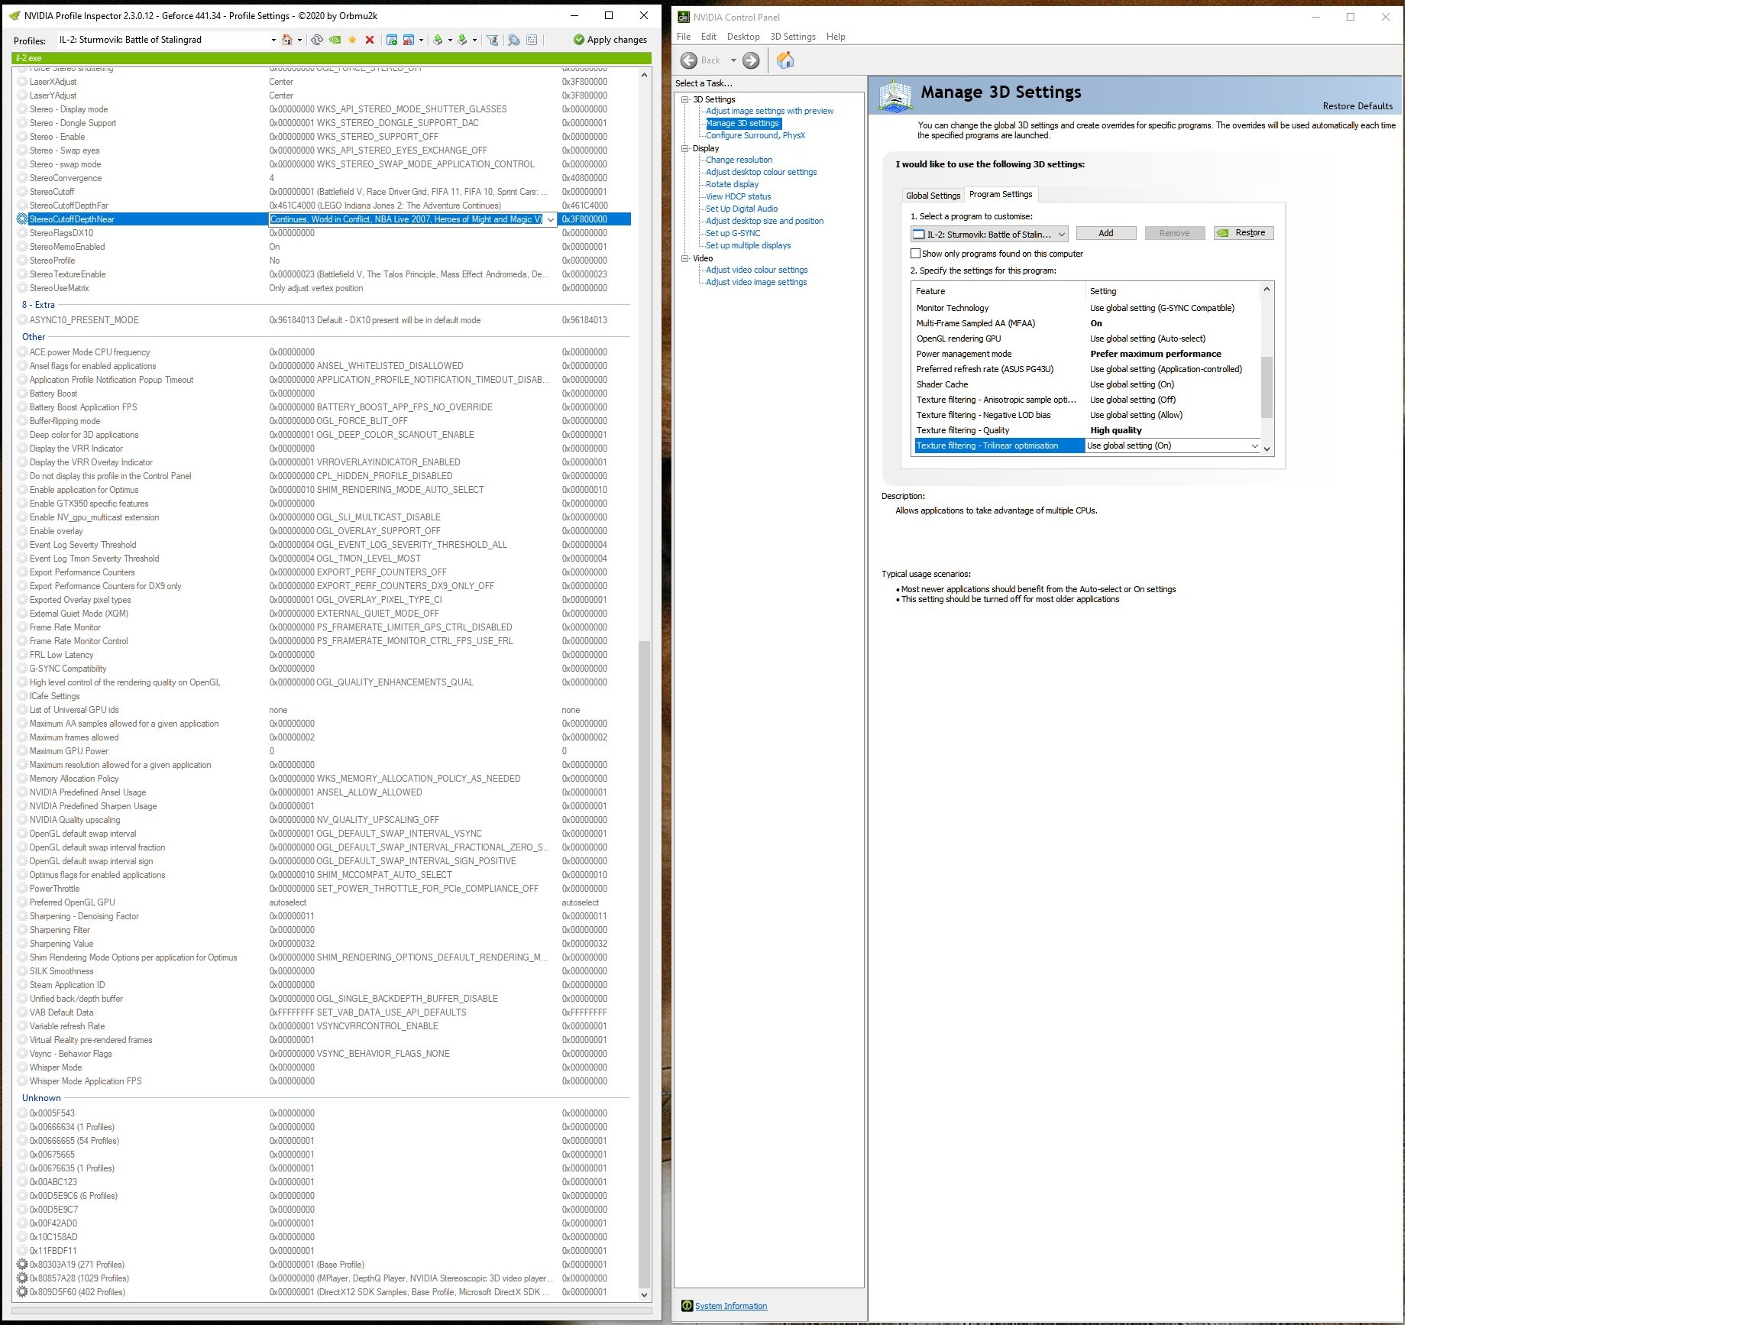The image size is (1760, 1325).
Task: Click the Home icon in NVIDIA Control Panel toolbar
Action: click(785, 60)
